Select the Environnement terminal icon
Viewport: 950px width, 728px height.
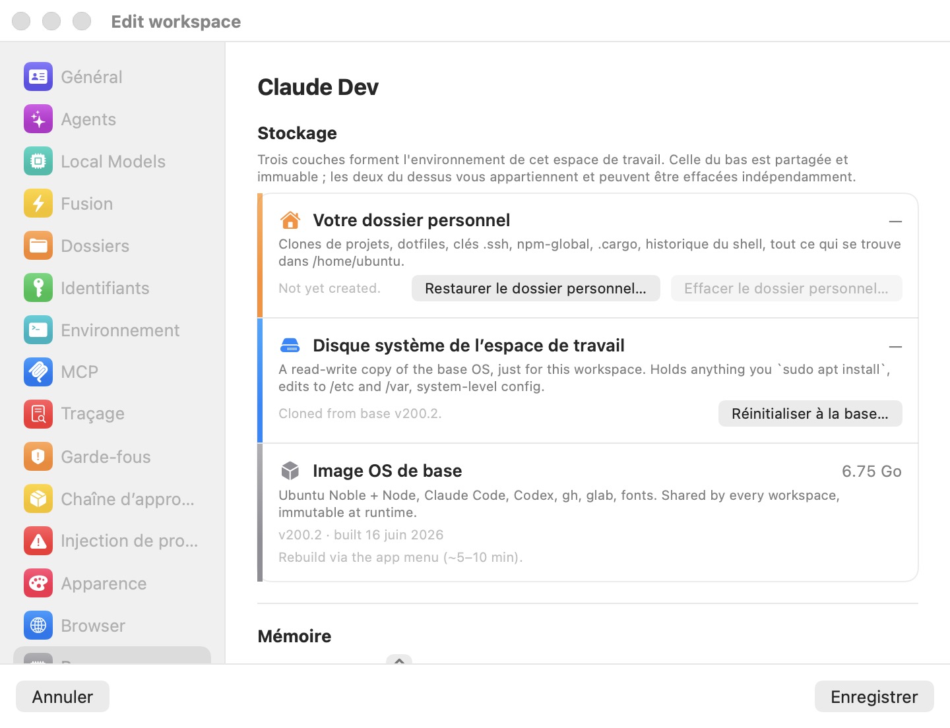tap(38, 330)
